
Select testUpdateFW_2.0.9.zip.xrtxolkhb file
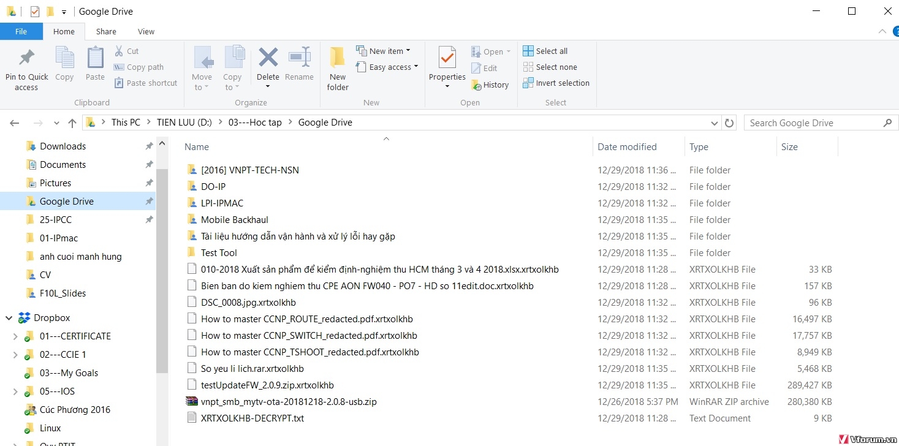click(267, 385)
